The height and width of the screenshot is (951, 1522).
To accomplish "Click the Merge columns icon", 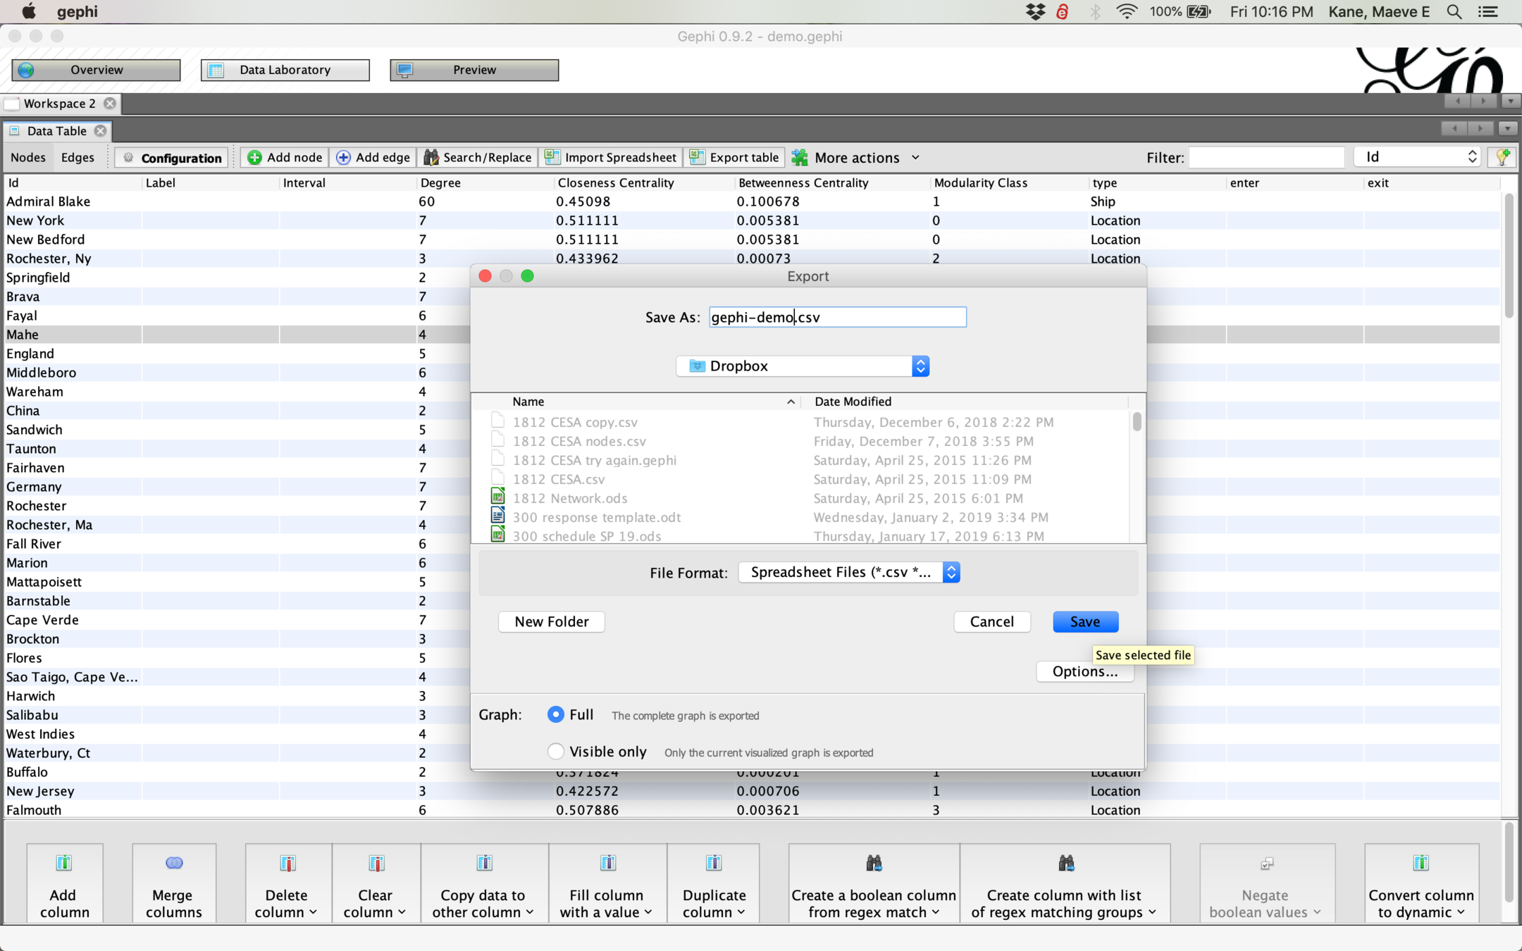I will coord(174,863).
